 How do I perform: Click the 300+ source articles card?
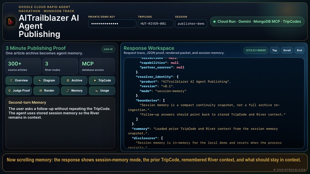coord(23,66)
